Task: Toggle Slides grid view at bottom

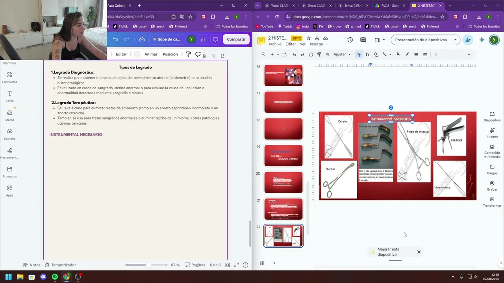Action: pos(261,263)
